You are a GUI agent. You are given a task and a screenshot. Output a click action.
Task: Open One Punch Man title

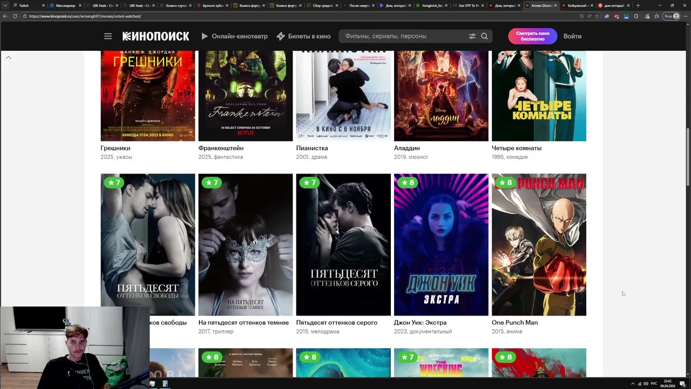[x=514, y=323]
